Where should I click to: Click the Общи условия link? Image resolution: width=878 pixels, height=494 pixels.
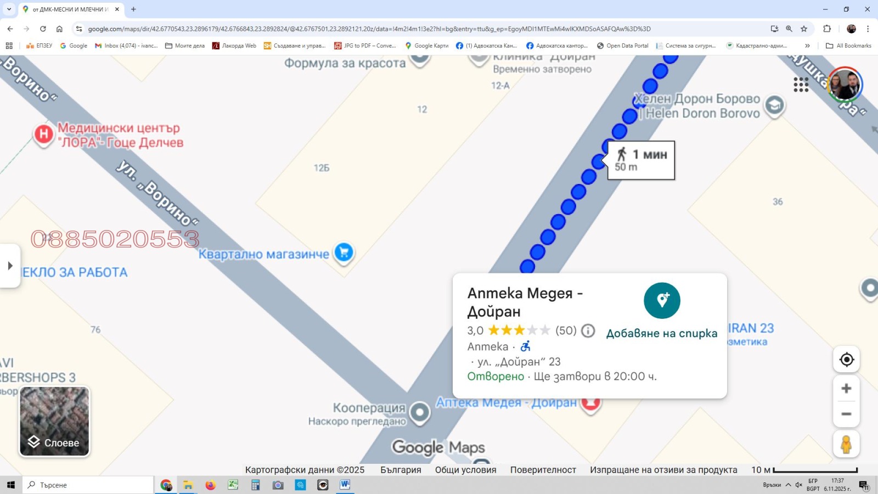(x=465, y=470)
